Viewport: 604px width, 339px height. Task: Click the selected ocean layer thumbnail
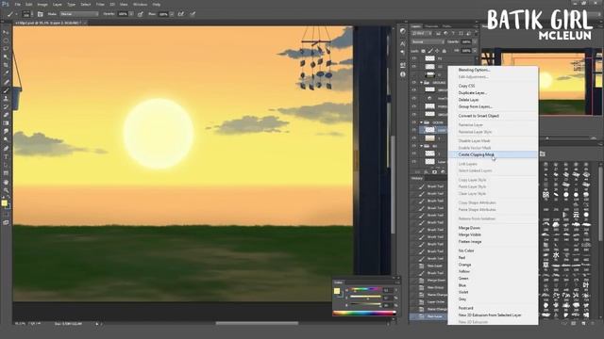point(430,130)
